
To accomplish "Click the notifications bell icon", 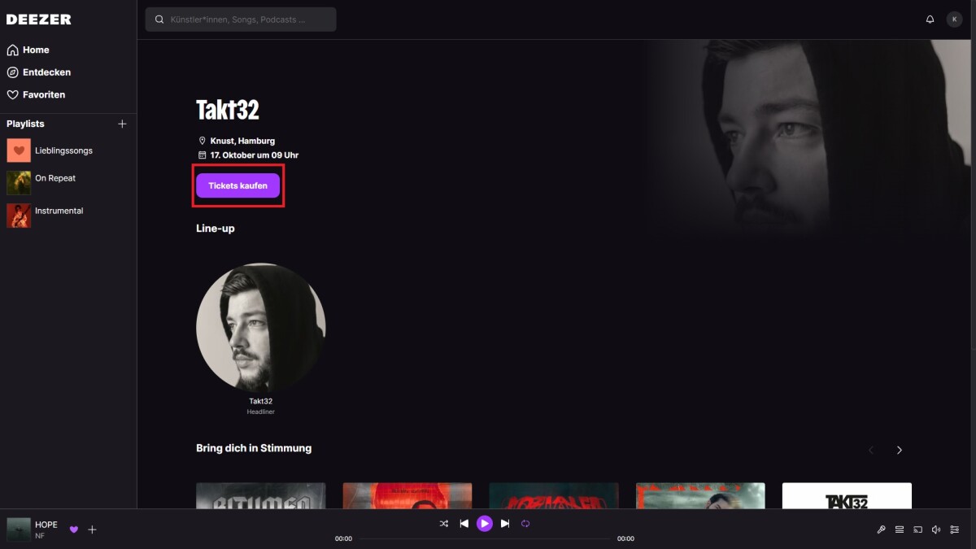I will point(930,20).
